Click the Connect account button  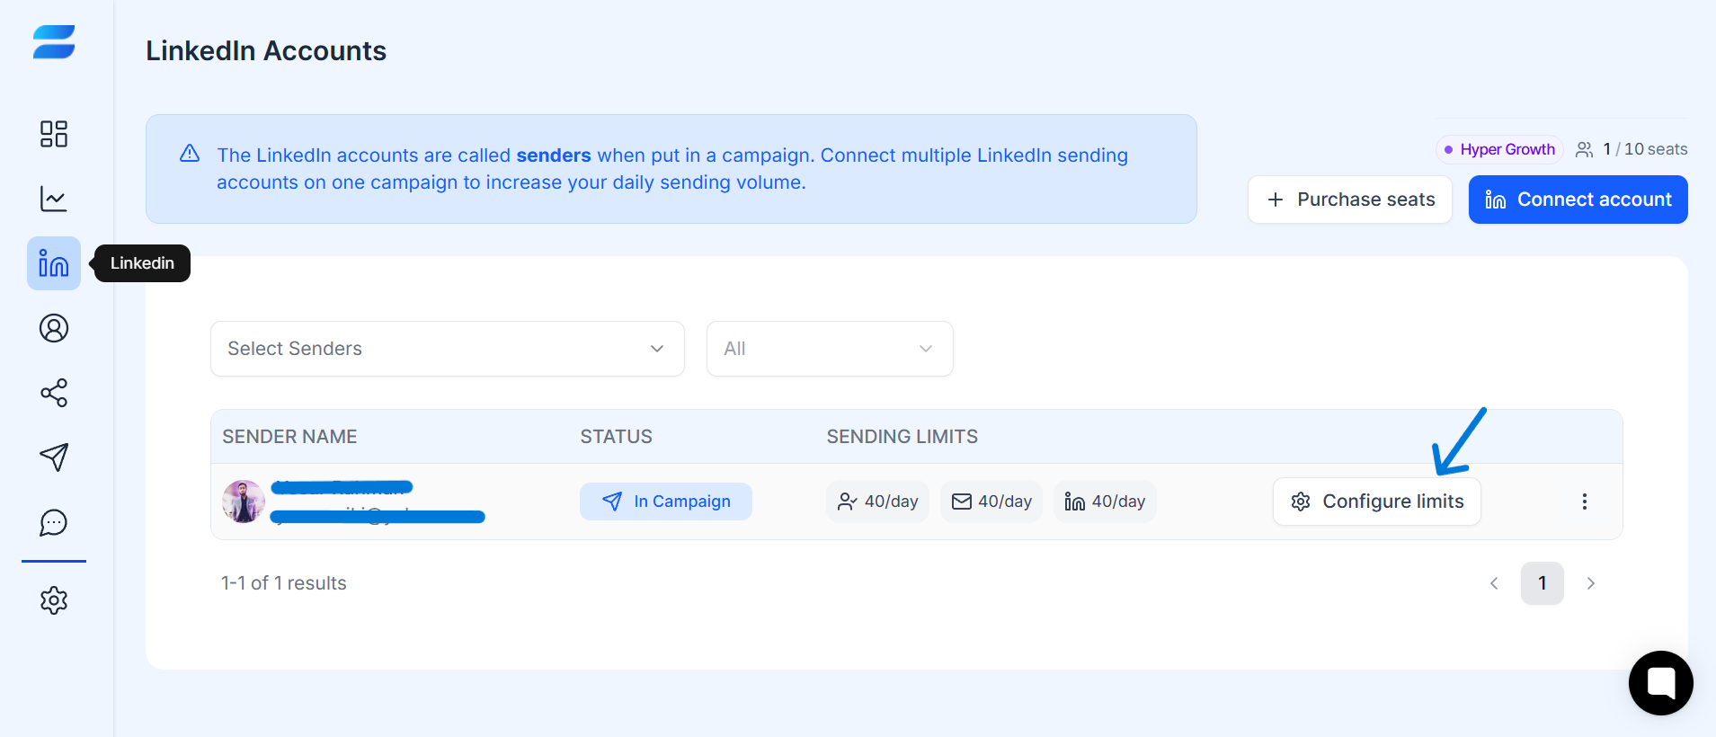tap(1578, 200)
